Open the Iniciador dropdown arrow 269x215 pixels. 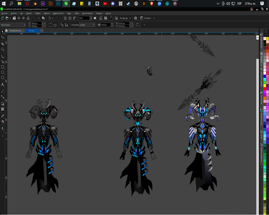154,18
